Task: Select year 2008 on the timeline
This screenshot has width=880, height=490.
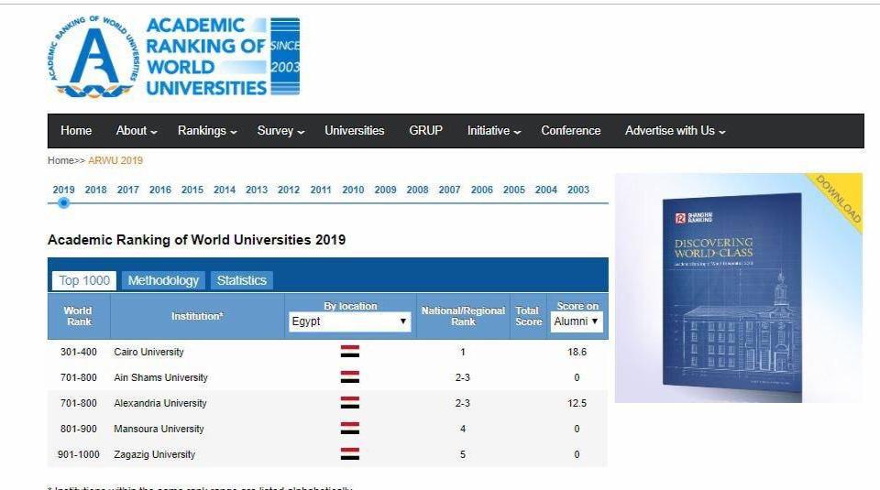Action: 418,191
